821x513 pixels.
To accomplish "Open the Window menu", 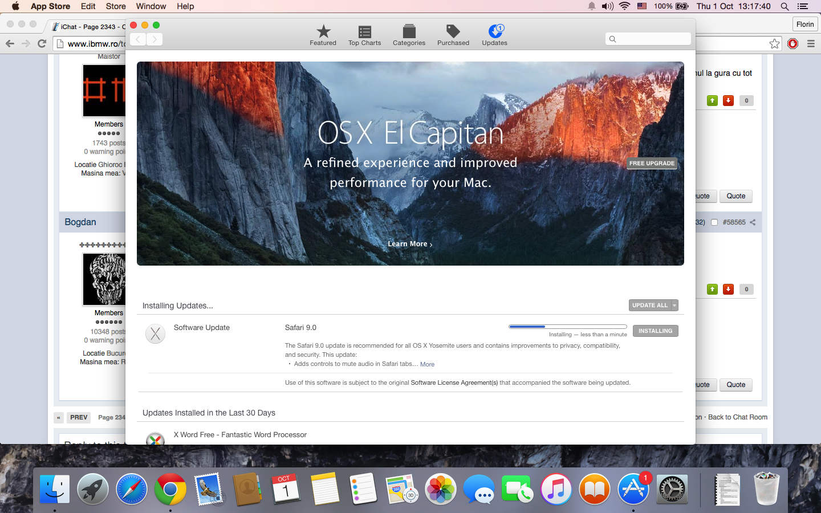I will [x=151, y=6].
